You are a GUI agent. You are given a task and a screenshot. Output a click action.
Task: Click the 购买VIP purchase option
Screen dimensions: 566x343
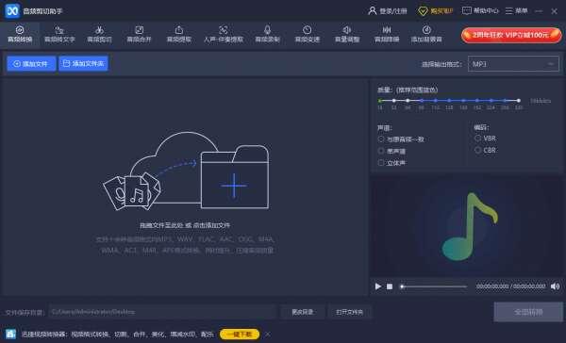pyautogui.click(x=435, y=10)
